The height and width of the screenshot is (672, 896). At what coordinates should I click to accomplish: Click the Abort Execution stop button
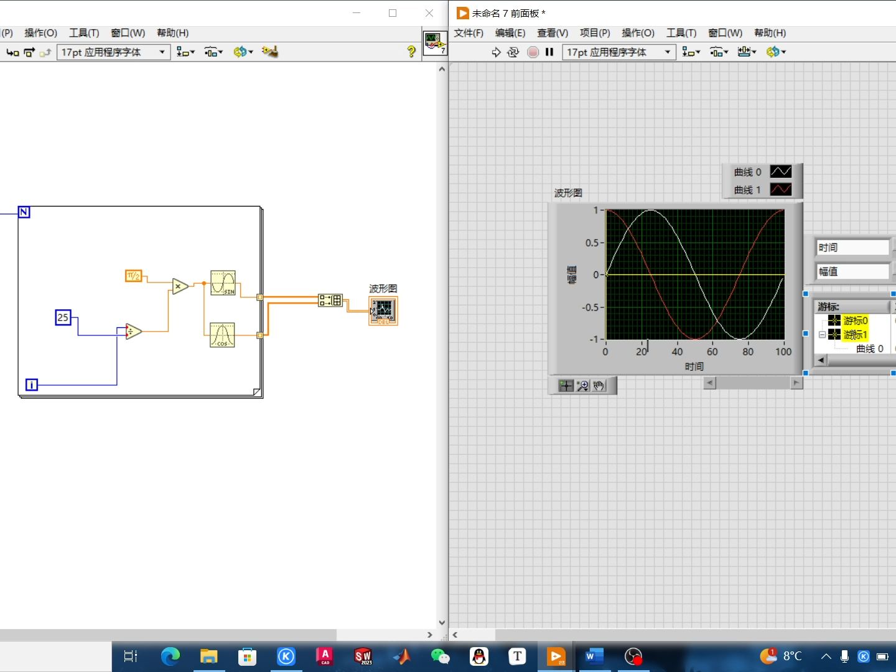[x=533, y=52]
